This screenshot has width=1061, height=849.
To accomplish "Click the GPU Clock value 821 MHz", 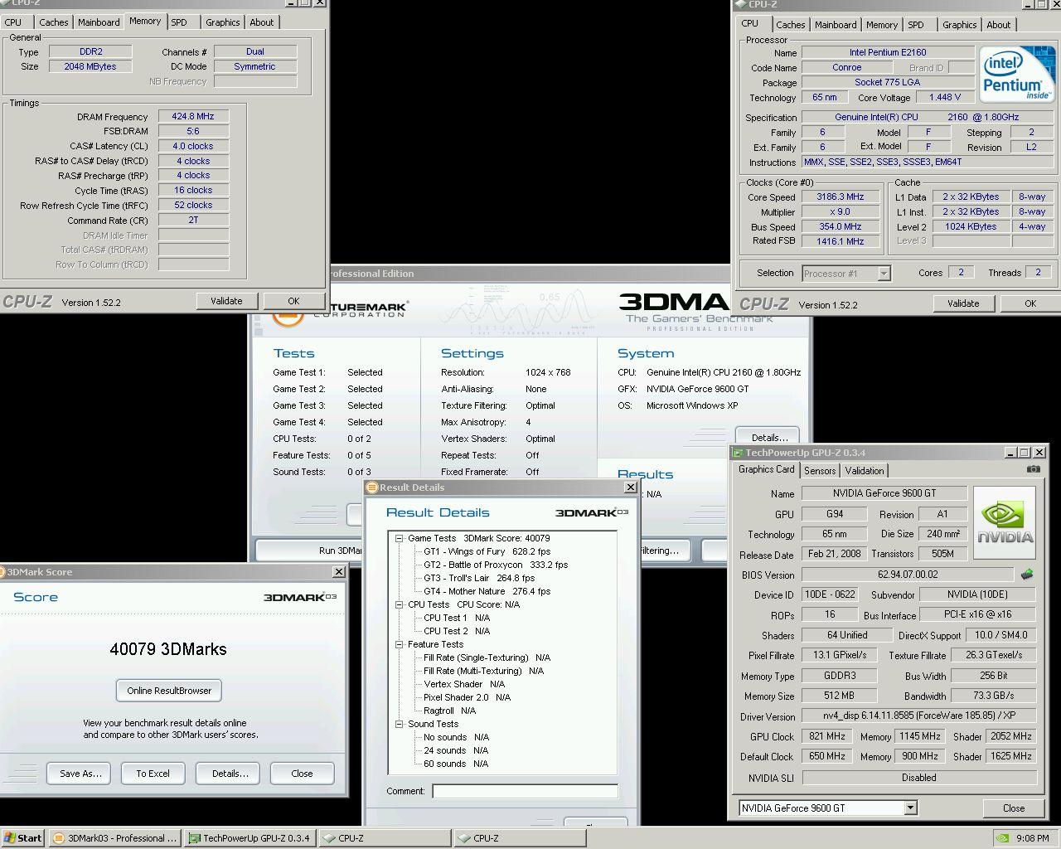I will coord(826,736).
